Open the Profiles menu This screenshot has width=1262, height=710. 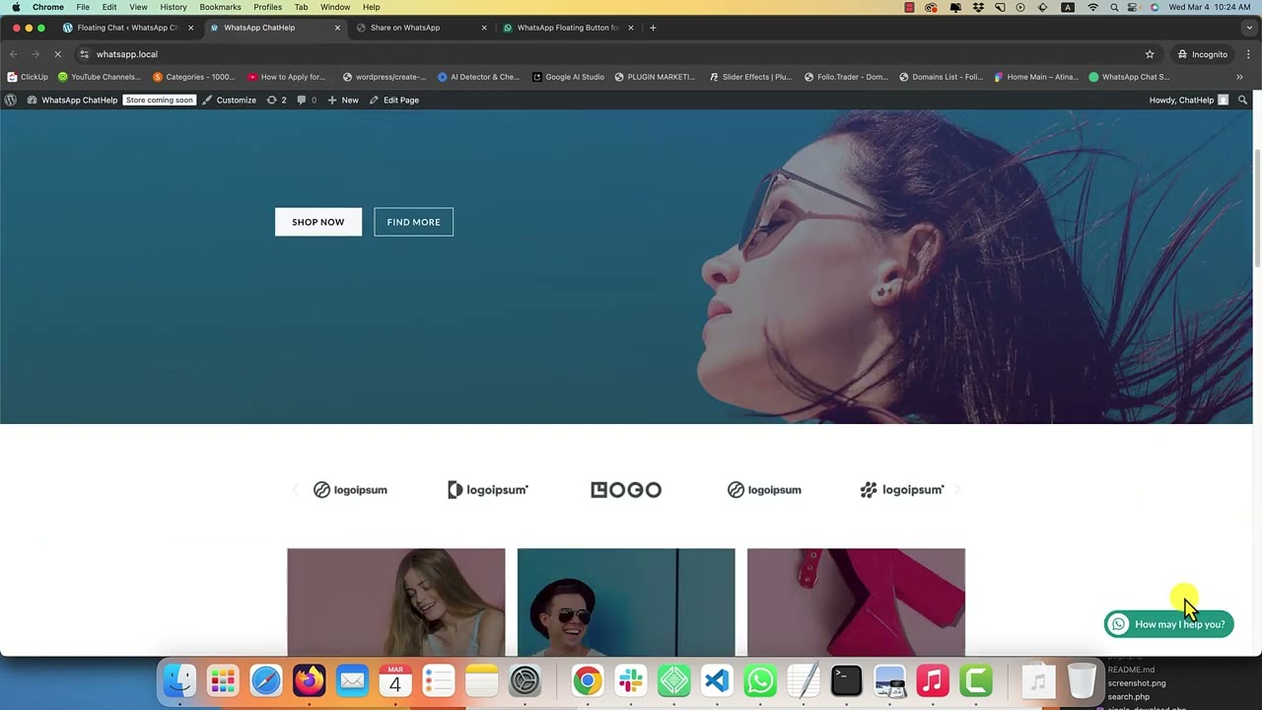(x=267, y=7)
